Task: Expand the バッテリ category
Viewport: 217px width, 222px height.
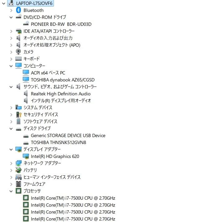Action: click(x=11, y=170)
